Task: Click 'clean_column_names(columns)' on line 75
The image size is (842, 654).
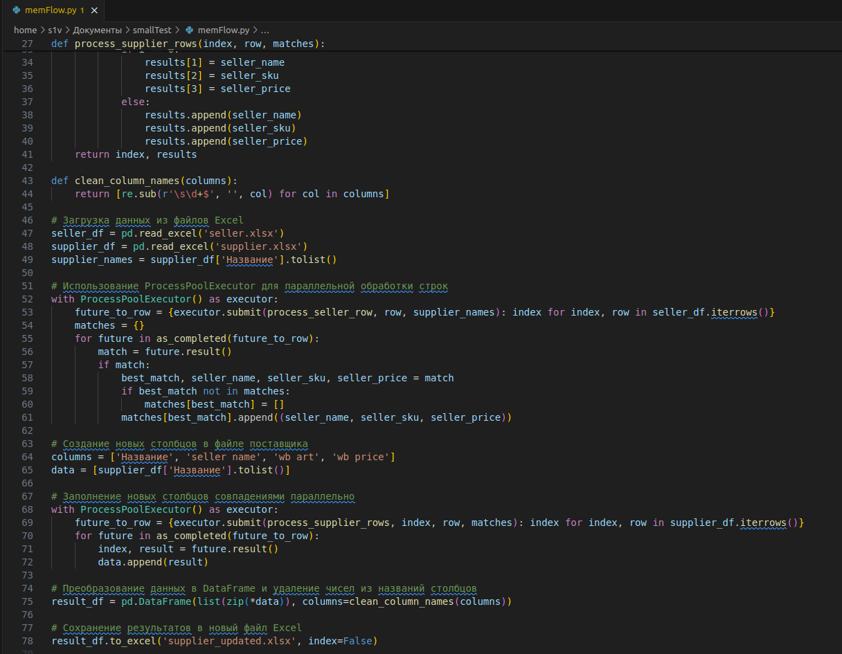Action: tap(427, 601)
